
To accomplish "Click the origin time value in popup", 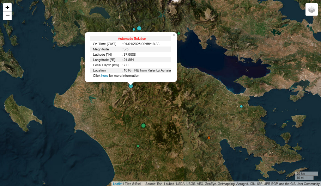I will 141,44.
